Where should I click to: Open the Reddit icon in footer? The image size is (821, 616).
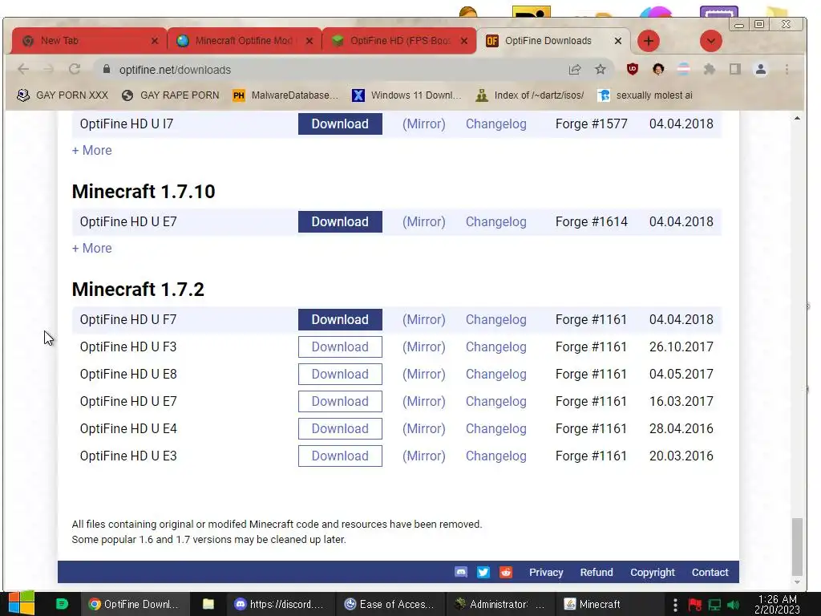click(505, 572)
